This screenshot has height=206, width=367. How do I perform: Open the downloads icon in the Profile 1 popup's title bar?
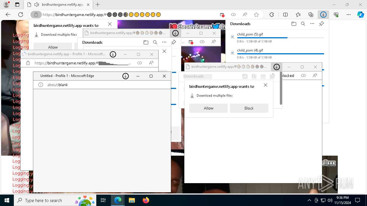(x=113, y=54)
